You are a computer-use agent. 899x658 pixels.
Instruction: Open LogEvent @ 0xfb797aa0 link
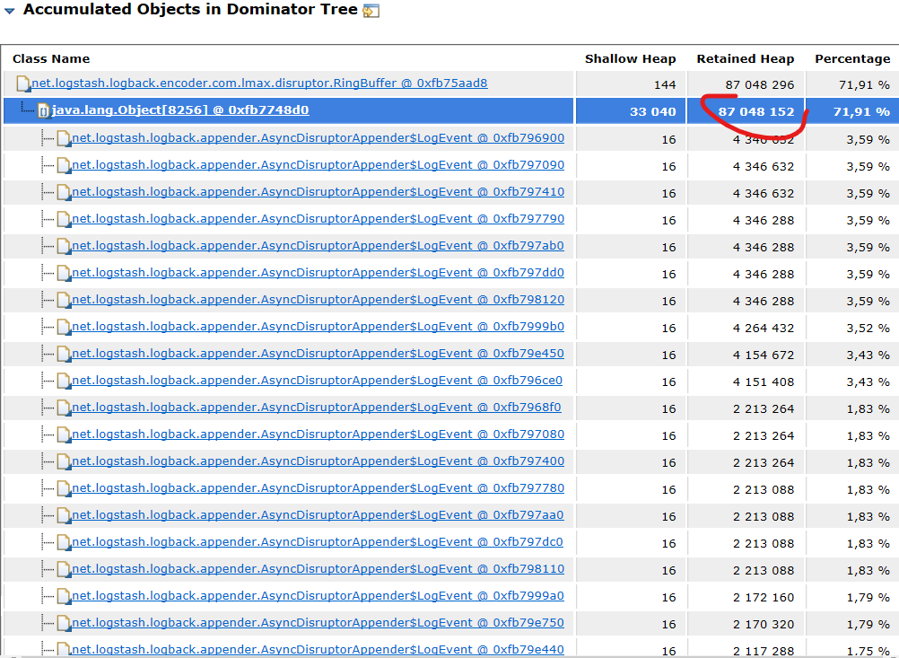tap(319, 516)
